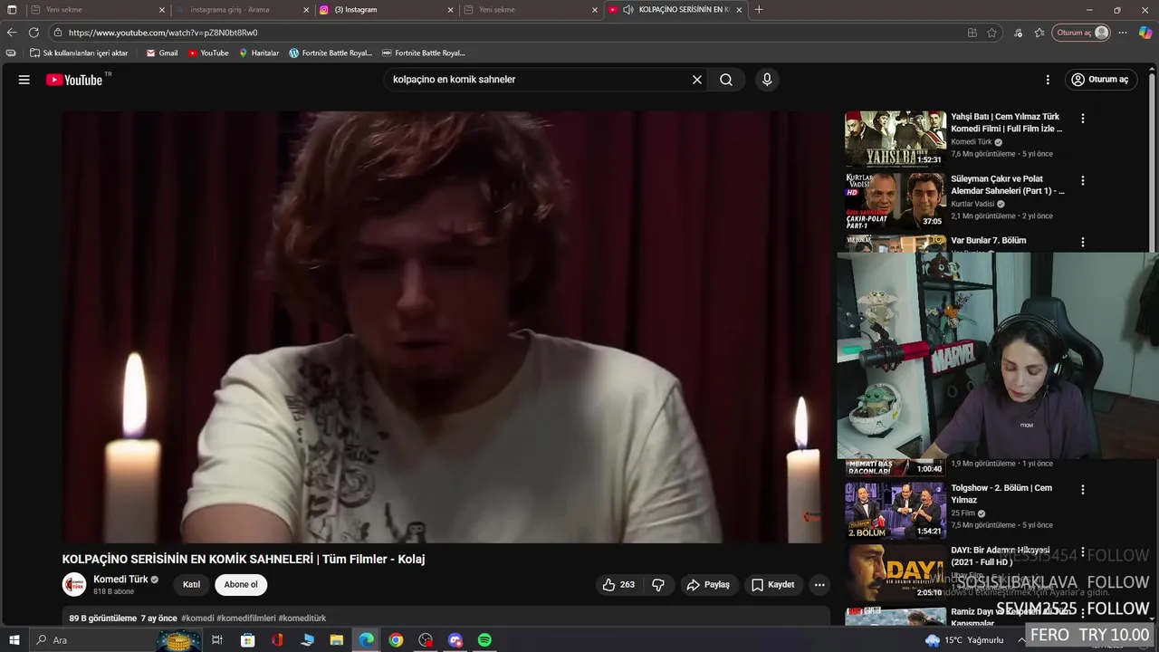The height and width of the screenshot is (652, 1159).
Task: Click Oturum aç on YouTube header
Action: click(1101, 80)
